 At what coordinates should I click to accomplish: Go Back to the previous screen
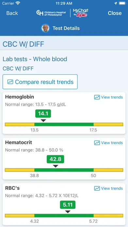click(12, 13)
